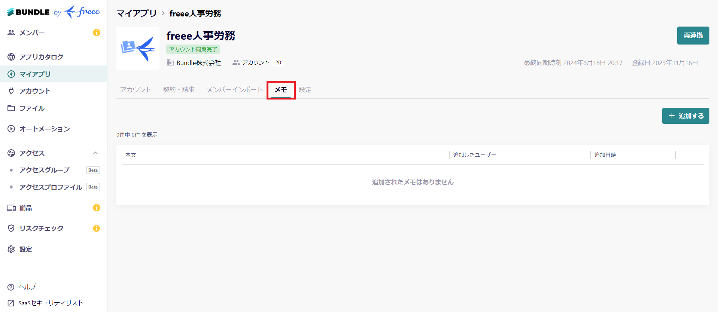Image resolution: width=718 pixels, height=312 pixels.
Task: Click the Bundle株式会社 company name
Action: pos(199,63)
